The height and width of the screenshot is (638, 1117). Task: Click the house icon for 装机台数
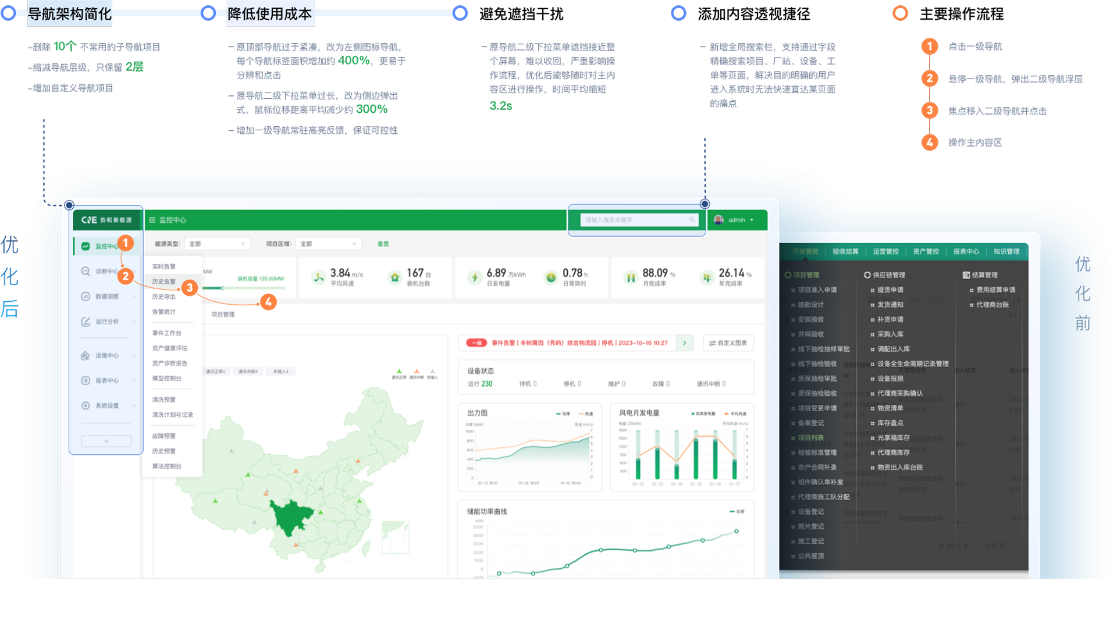point(395,277)
